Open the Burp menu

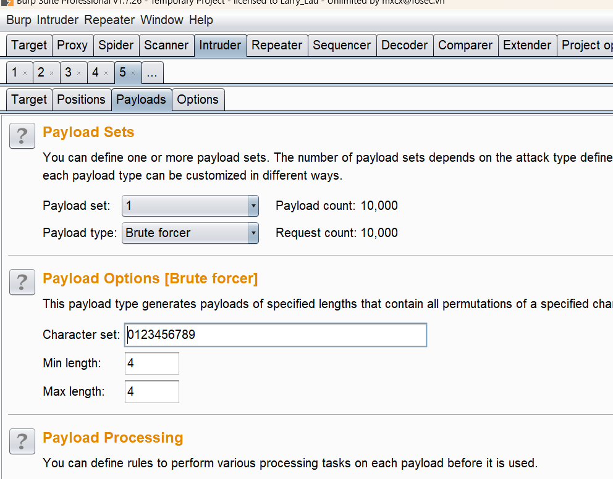click(19, 20)
